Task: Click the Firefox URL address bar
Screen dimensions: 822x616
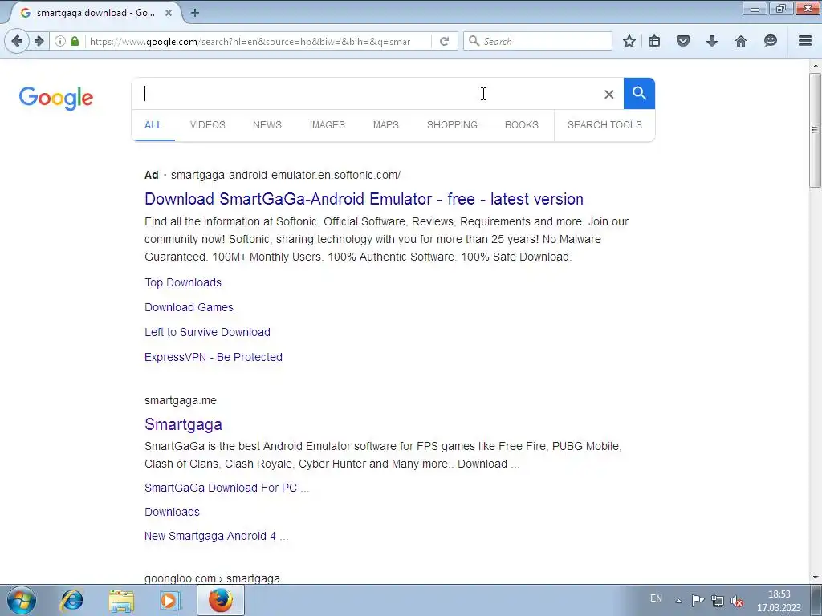Action: [258, 42]
